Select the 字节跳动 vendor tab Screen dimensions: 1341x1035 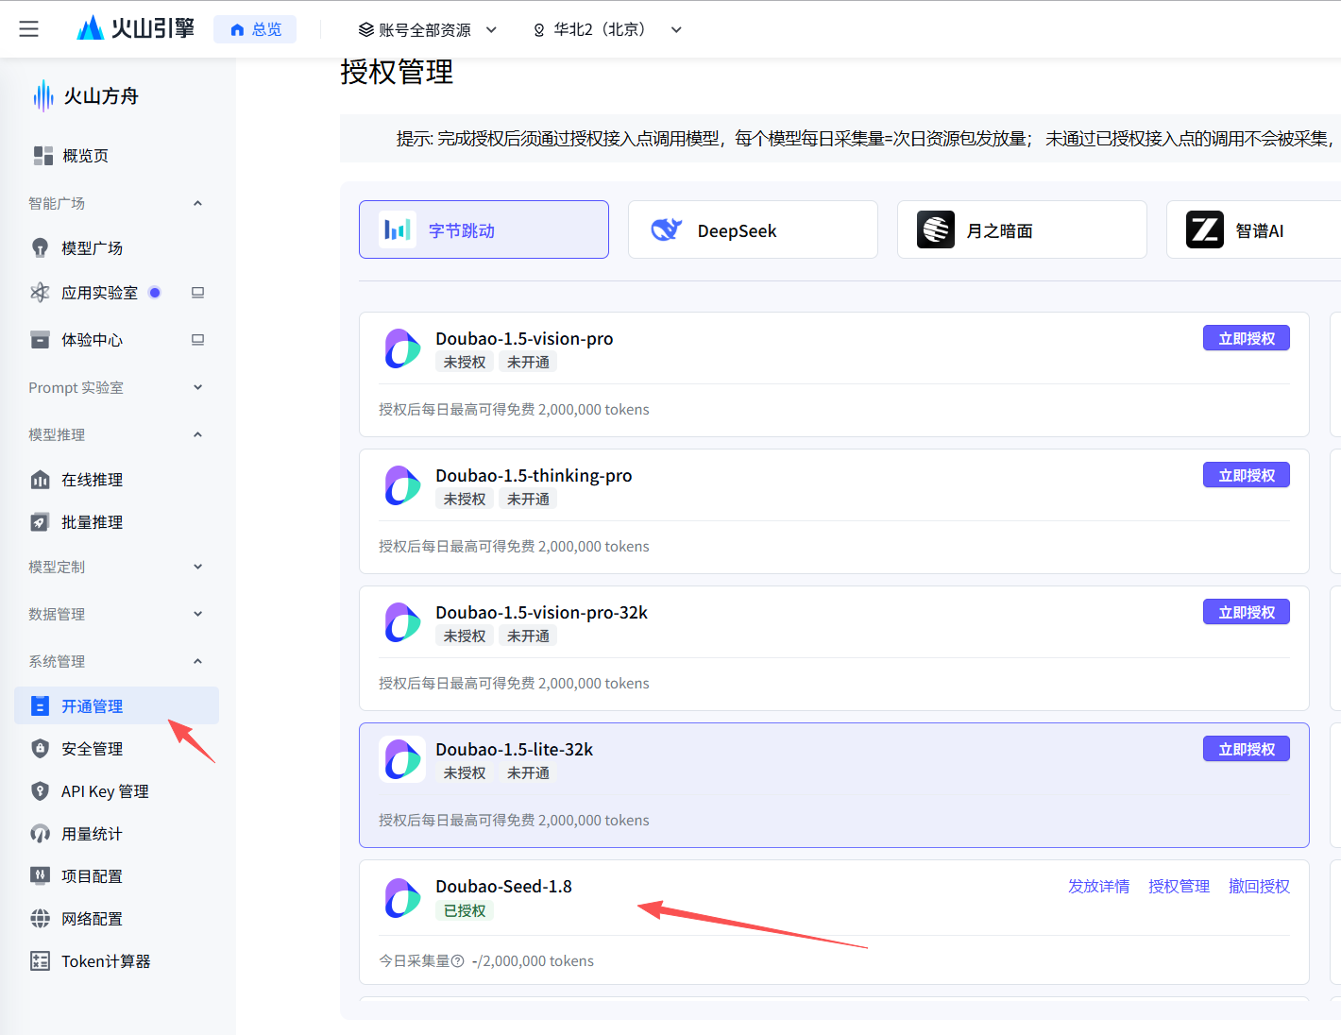[484, 229]
